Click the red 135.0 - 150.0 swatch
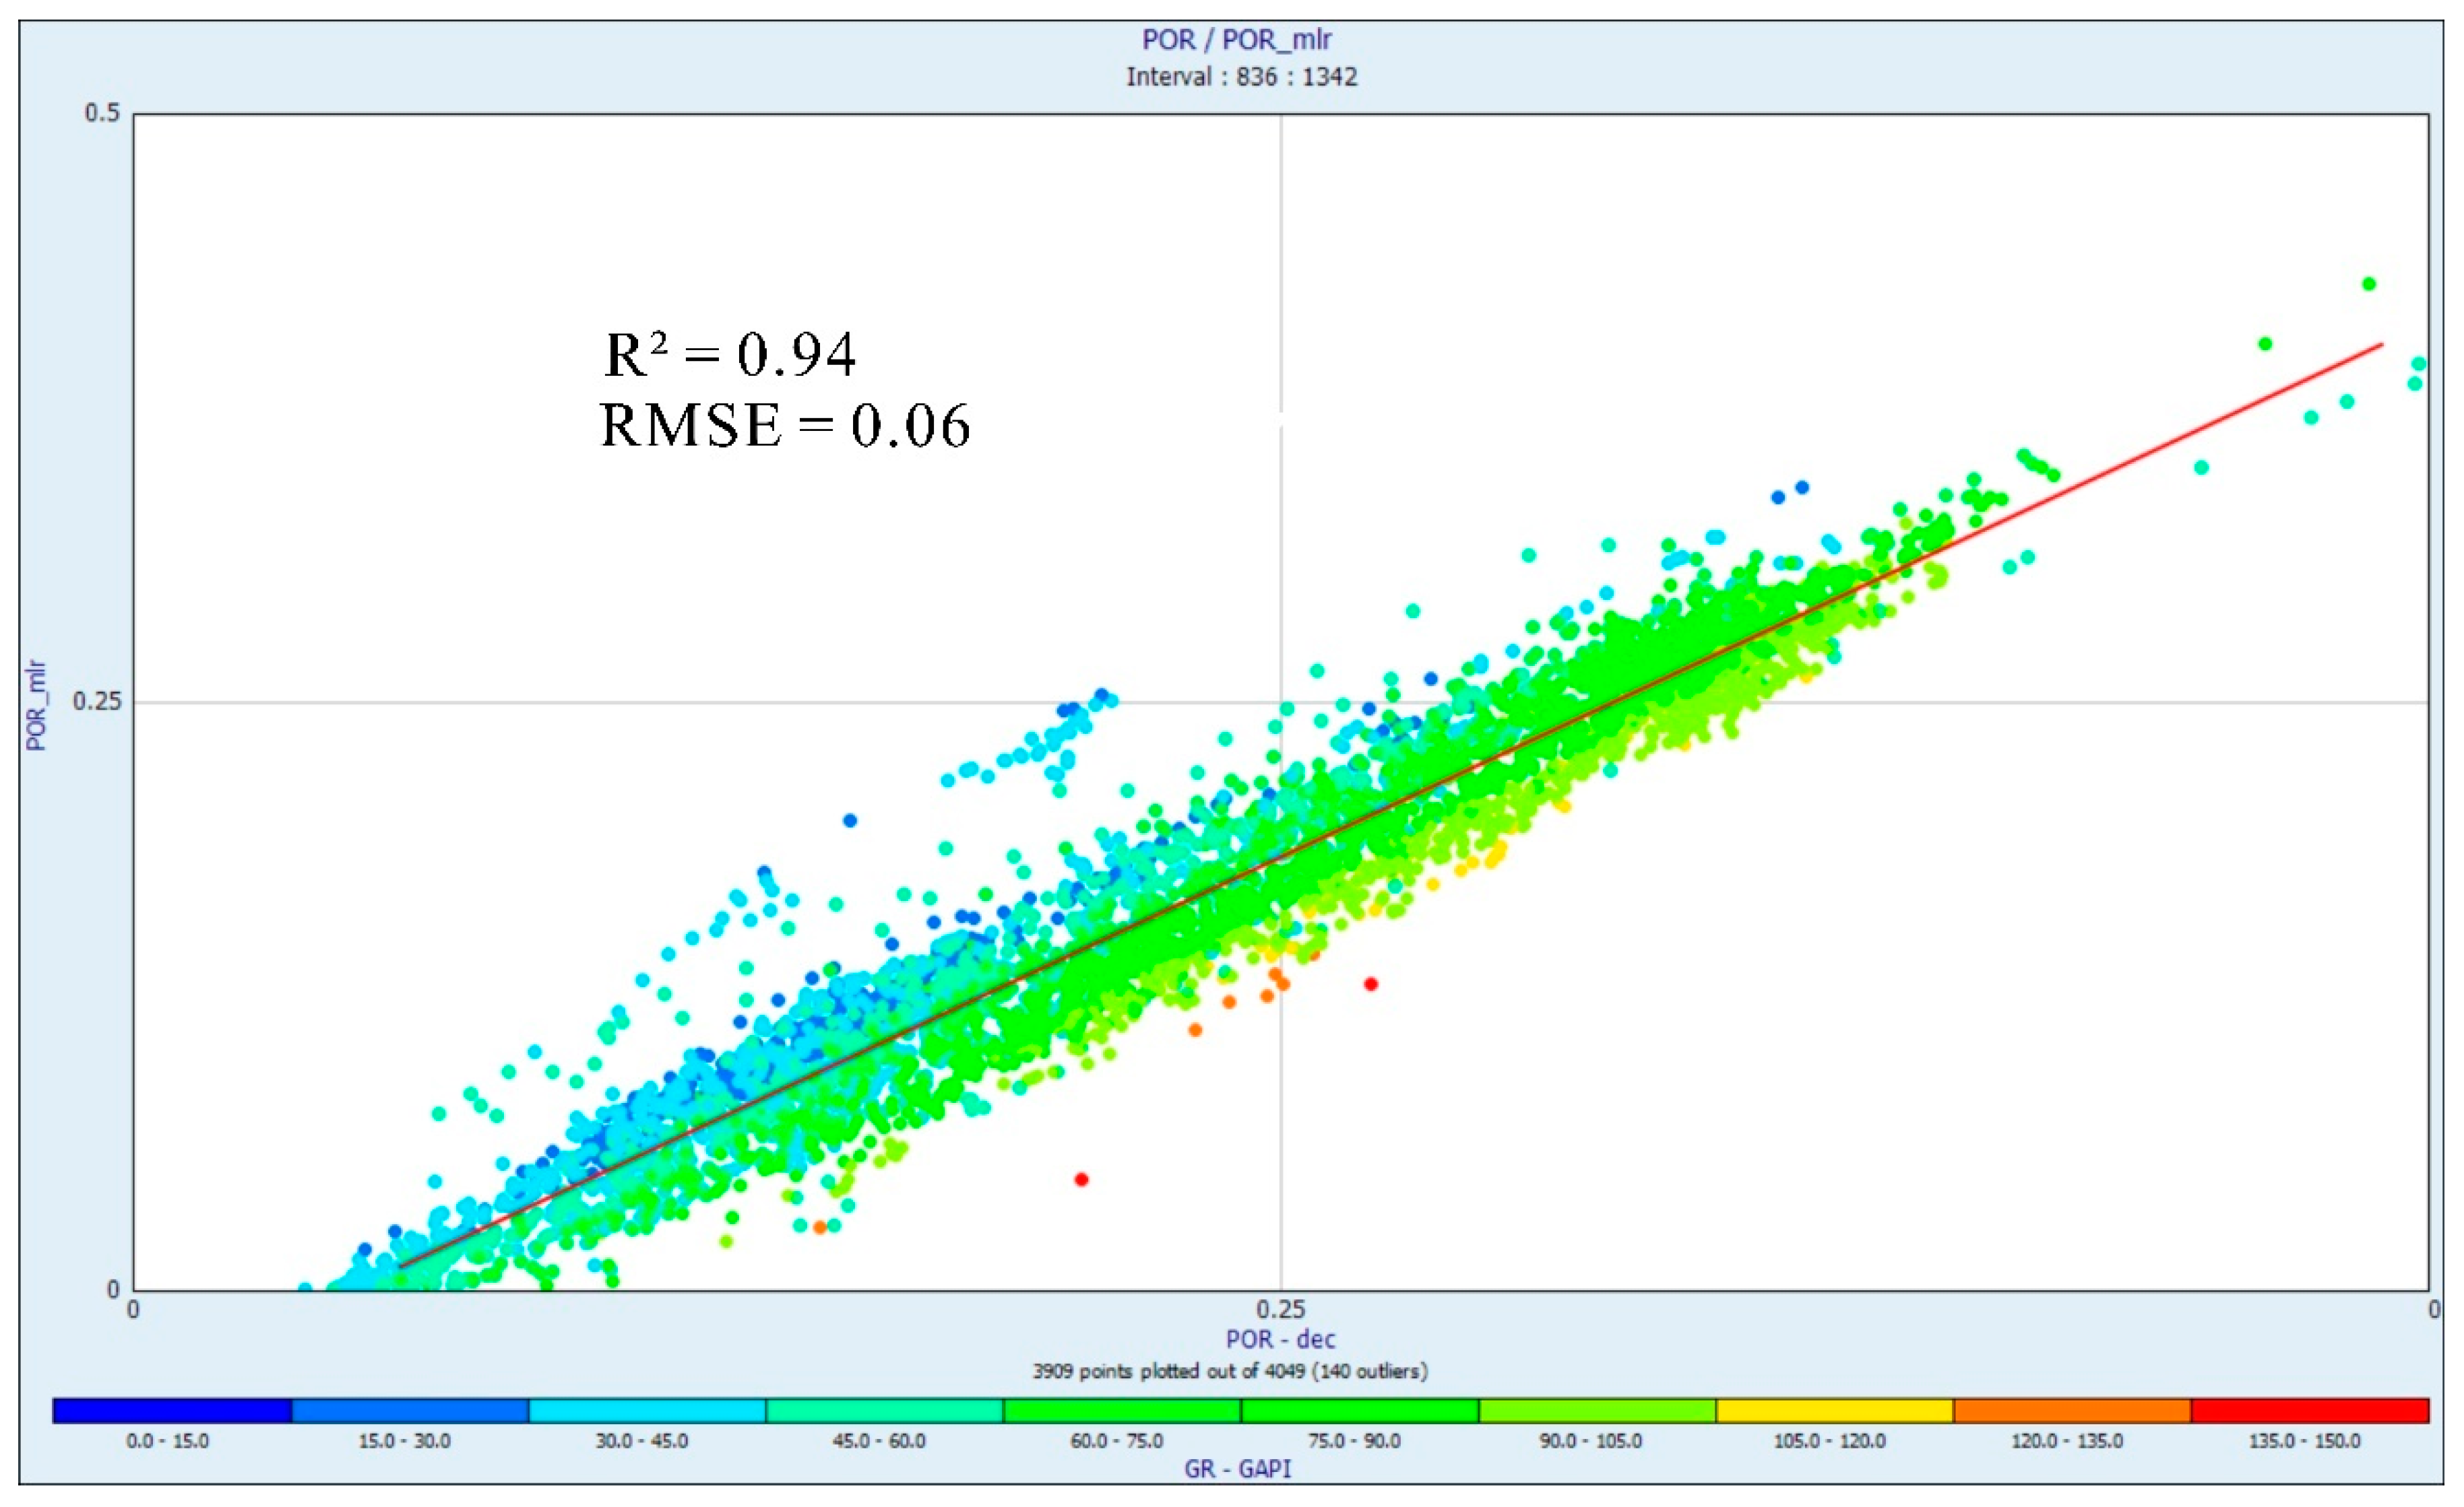The width and height of the screenshot is (2464, 1507). click(2309, 1410)
